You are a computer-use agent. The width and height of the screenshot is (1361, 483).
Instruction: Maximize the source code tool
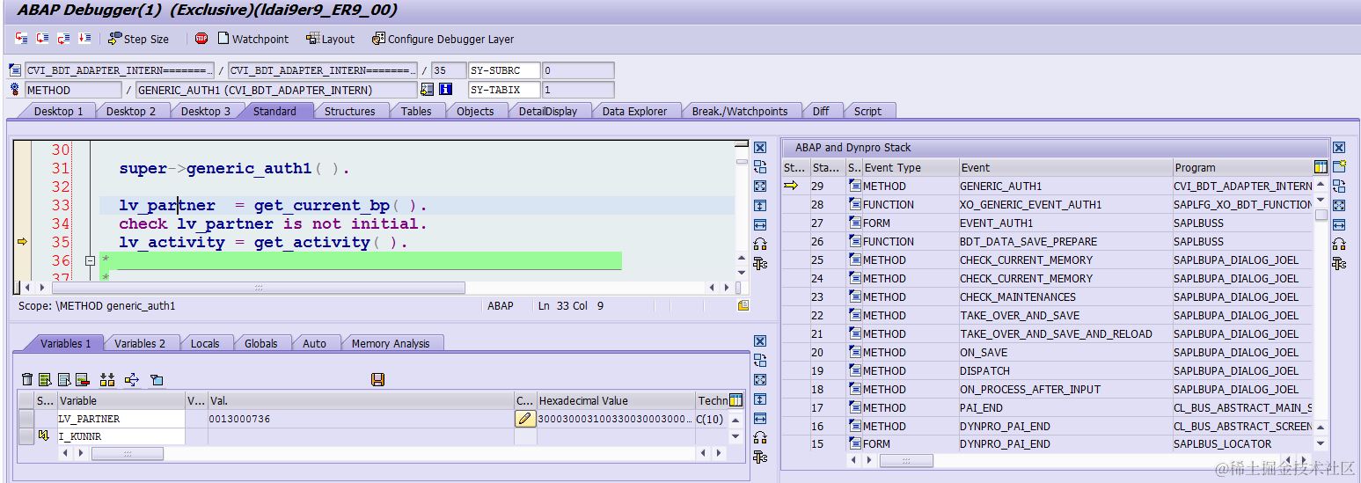click(760, 187)
